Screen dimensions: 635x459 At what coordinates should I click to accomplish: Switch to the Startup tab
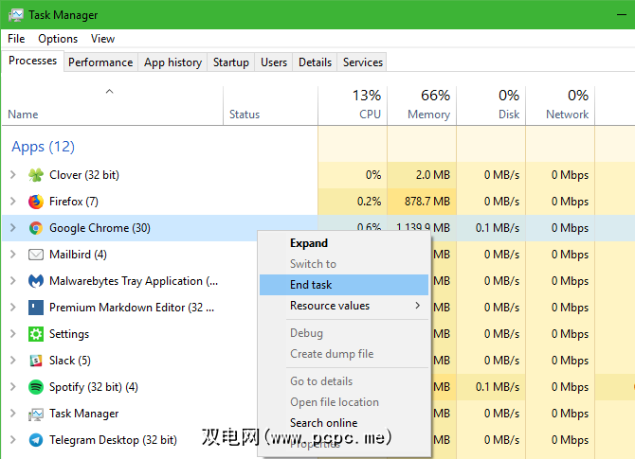click(231, 62)
